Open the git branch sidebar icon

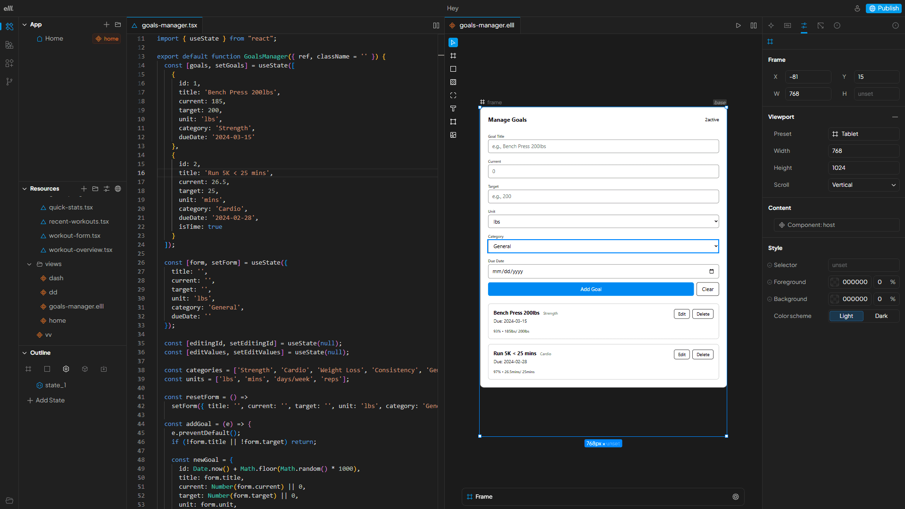tap(9, 82)
